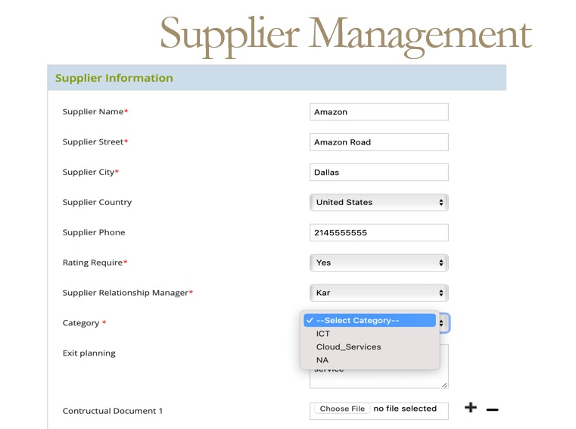This screenshot has height=429, width=576.
Task: Select the ICT category option
Action: tap(323, 334)
